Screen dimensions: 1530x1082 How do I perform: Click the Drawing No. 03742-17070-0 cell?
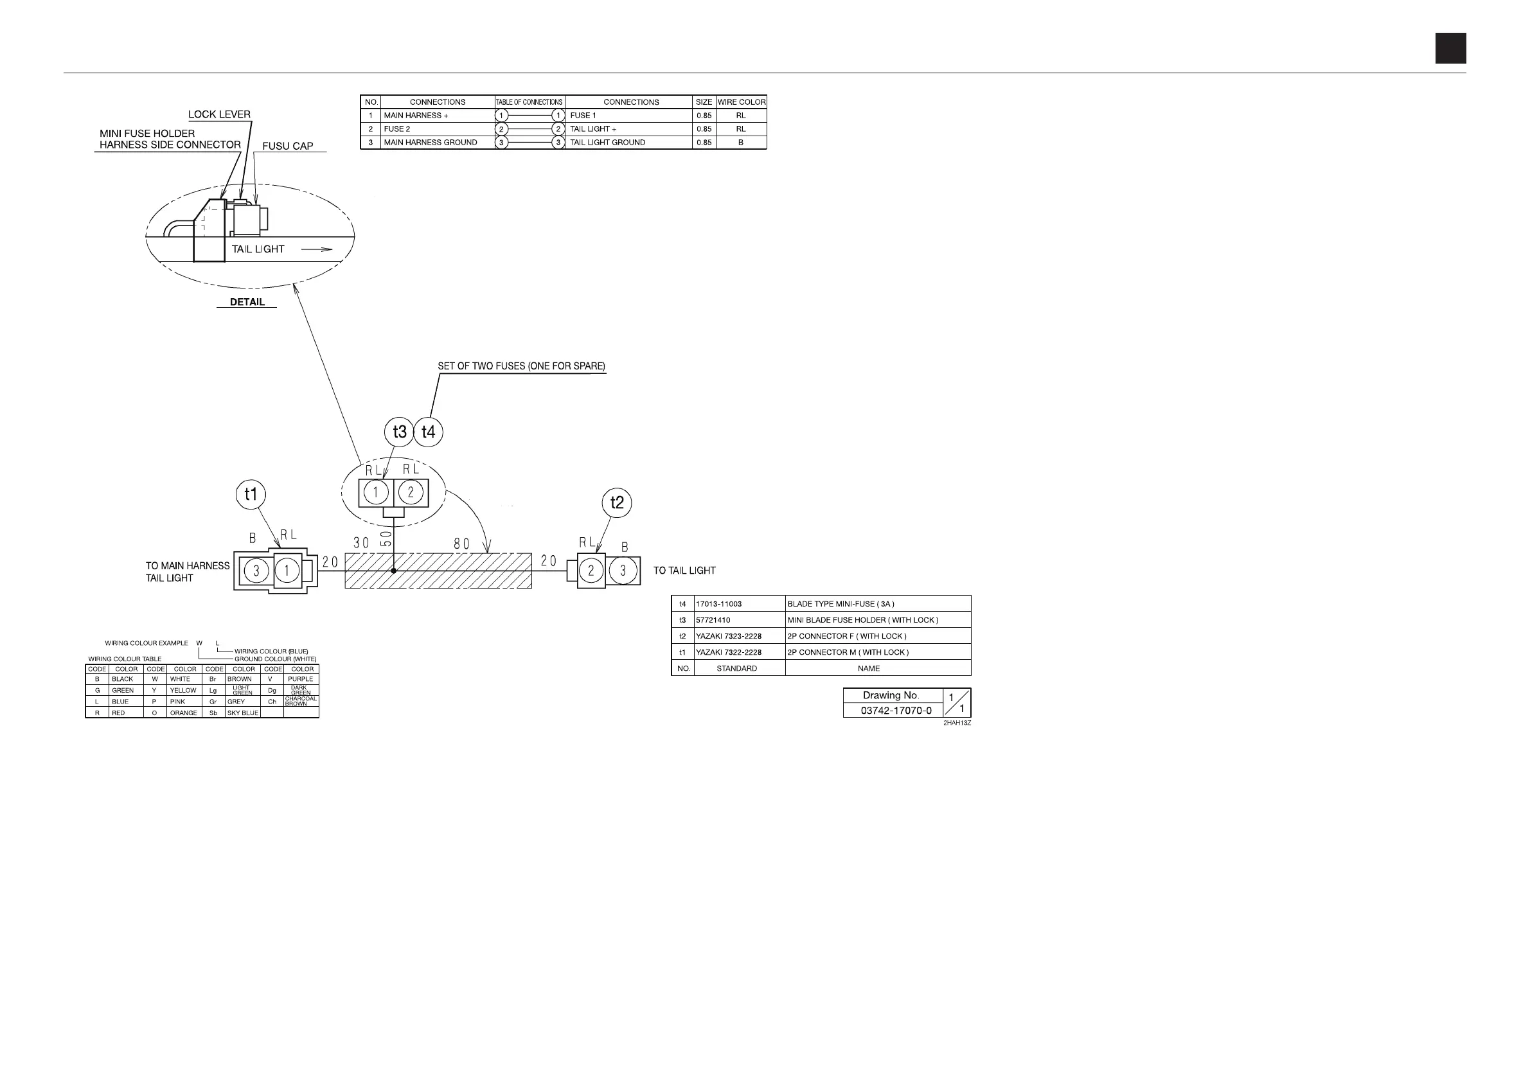pyautogui.click(x=896, y=710)
